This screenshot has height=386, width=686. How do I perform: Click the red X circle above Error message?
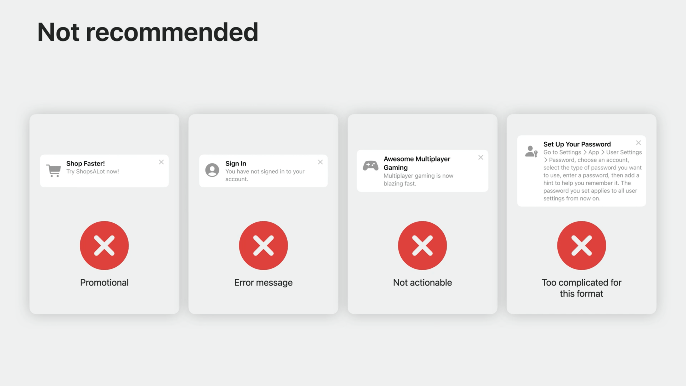tap(263, 246)
